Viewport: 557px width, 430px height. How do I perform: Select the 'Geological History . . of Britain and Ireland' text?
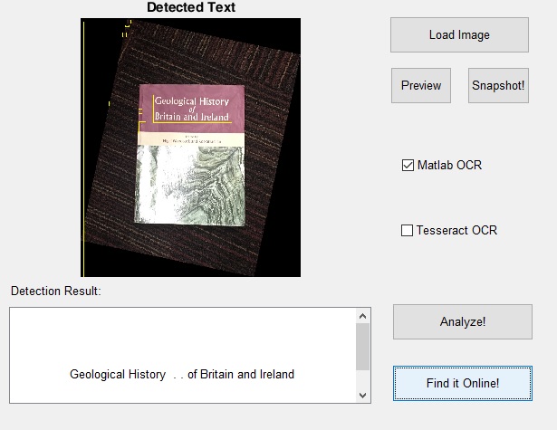(x=182, y=374)
